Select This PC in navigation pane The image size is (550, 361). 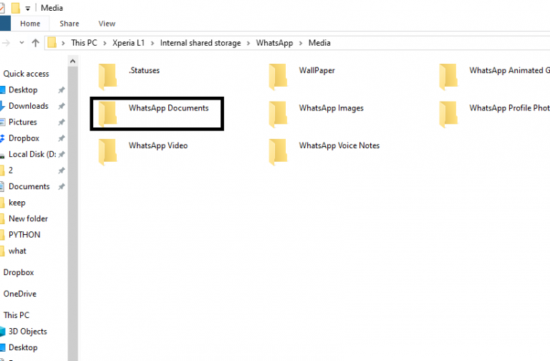(x=16, y=315)
